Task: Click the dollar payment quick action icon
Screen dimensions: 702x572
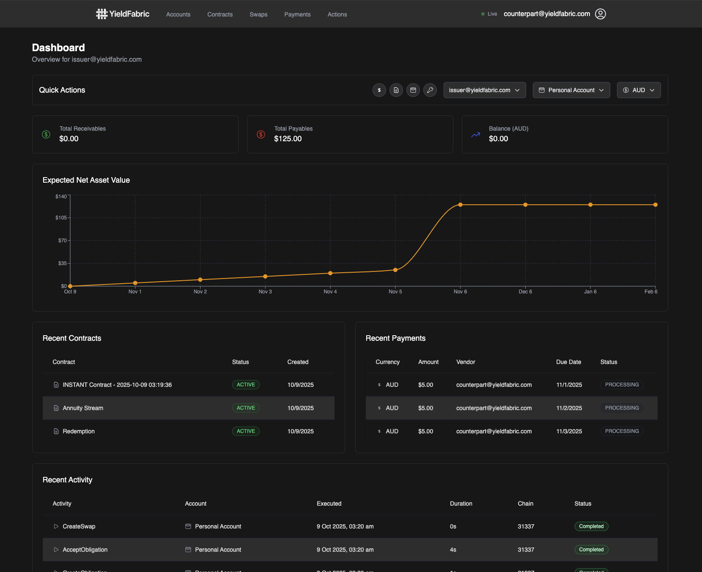Action: [x=379, y=90]
